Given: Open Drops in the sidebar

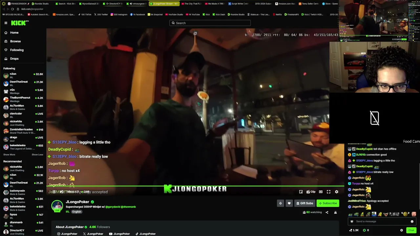Looking at the screenshot, I should coord(23,59).
